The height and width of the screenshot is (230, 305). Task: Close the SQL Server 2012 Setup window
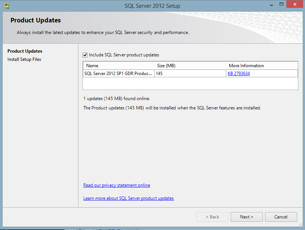(295, 4)
